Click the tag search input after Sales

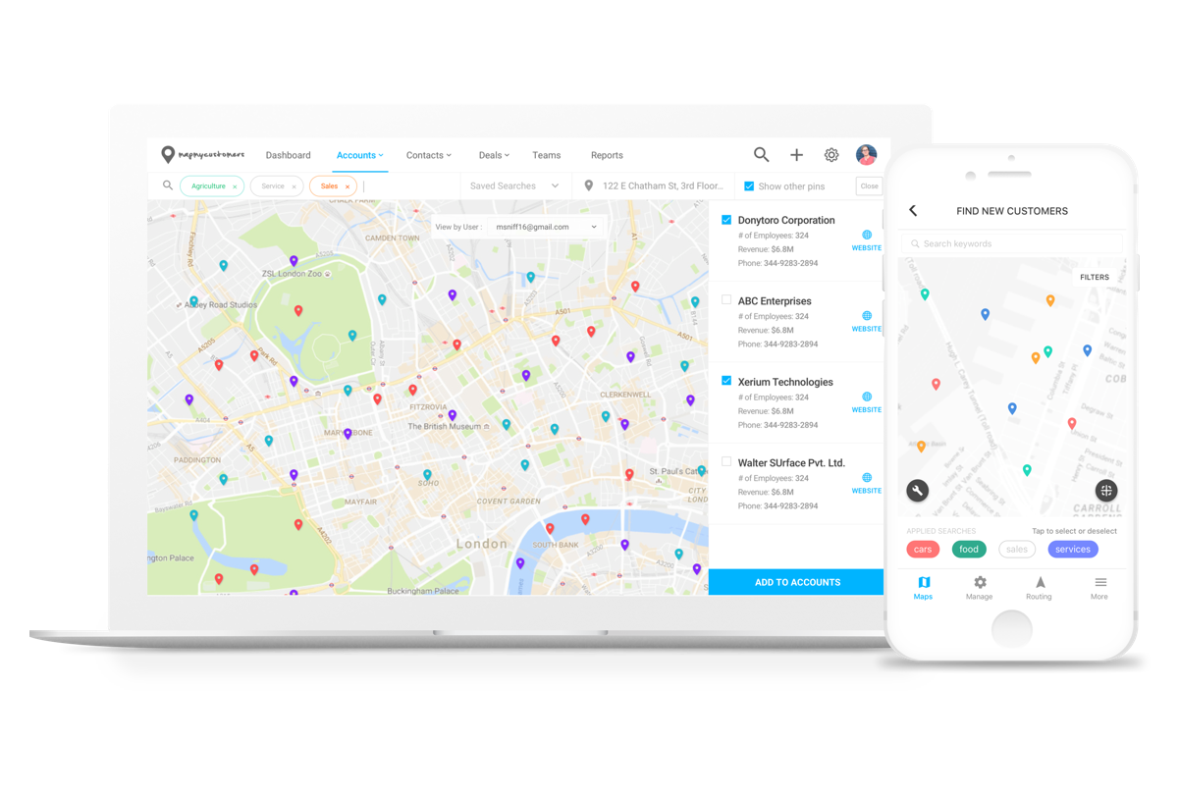409,185
